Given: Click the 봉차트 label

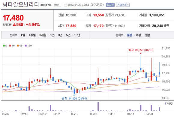Looking at the screenshot, I should pyautogui.click(x=119, y=35).
